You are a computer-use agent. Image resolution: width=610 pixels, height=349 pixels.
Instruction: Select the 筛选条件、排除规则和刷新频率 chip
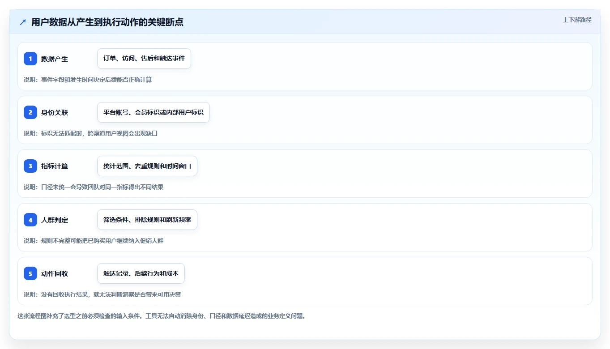click(147, 220)
